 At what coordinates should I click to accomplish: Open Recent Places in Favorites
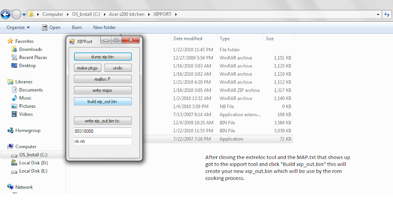(x=33, y=58)
